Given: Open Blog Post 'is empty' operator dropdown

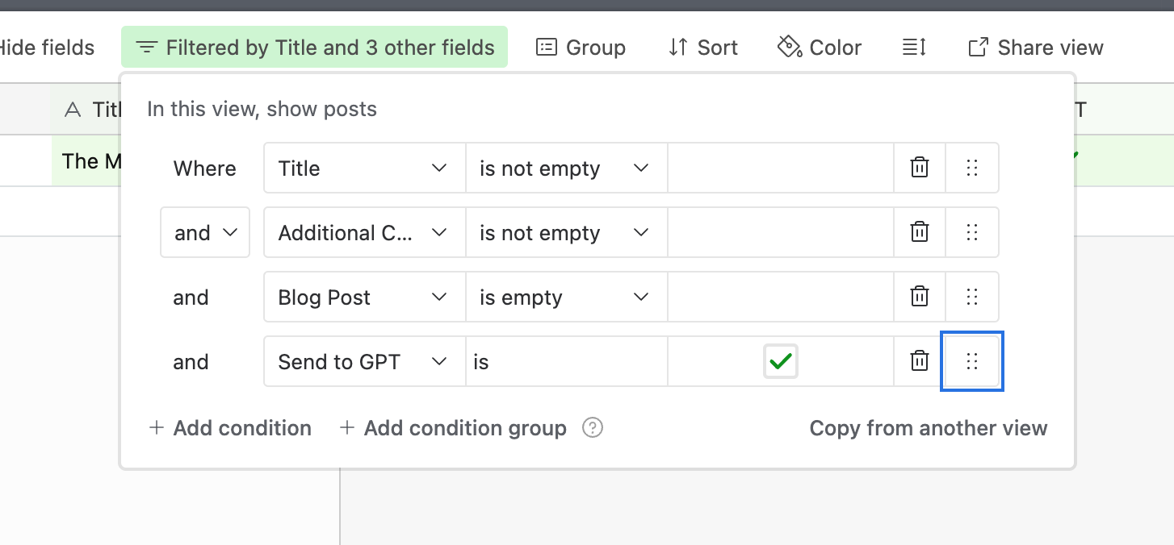Looking at the screenshot, I should 566,297.
